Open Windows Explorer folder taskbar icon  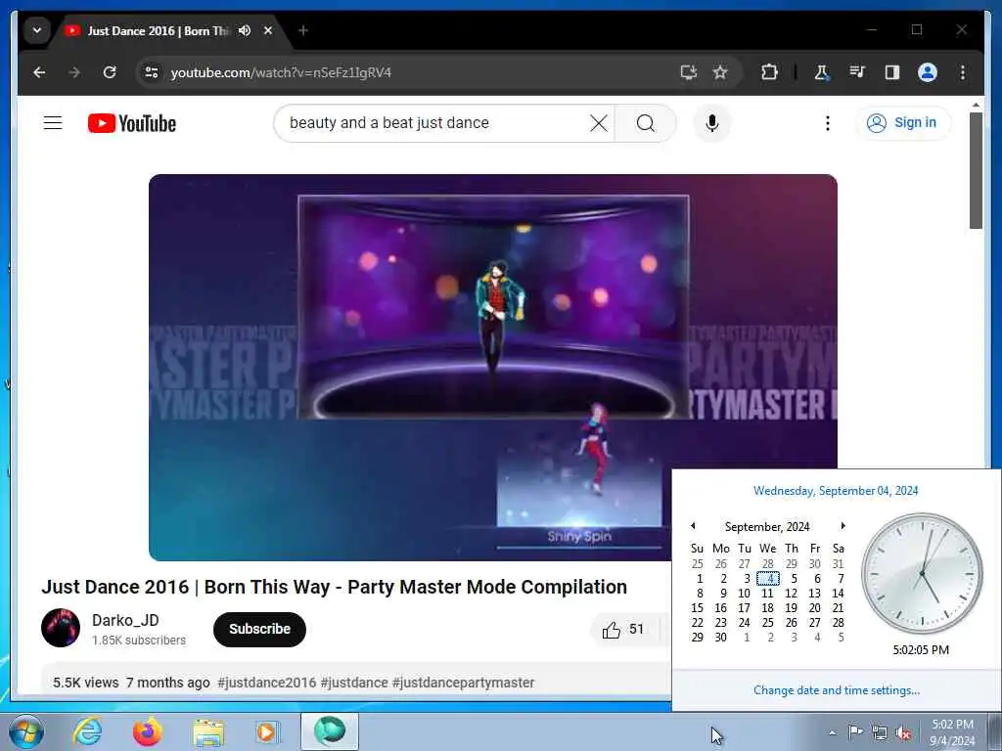pyautogui.click(x=208, y=731)
